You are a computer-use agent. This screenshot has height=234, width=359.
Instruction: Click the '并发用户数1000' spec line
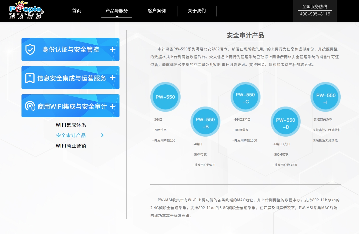point(245,141)
